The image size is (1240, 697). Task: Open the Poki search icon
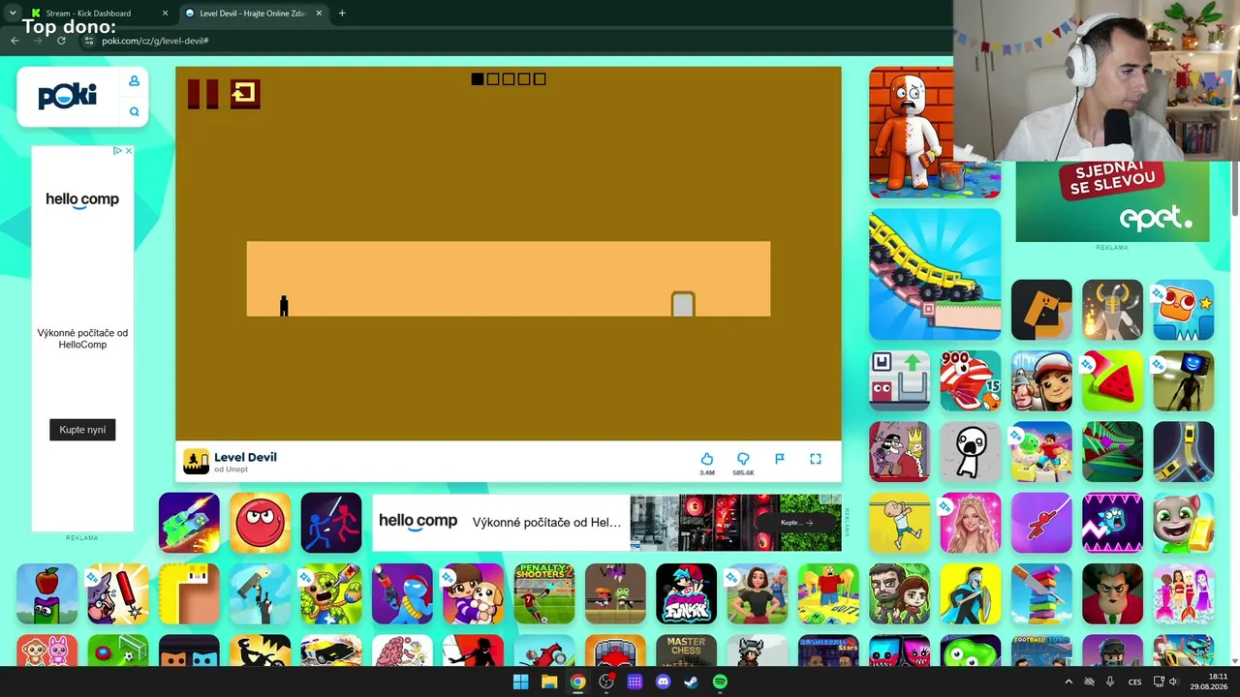point(134,111)
